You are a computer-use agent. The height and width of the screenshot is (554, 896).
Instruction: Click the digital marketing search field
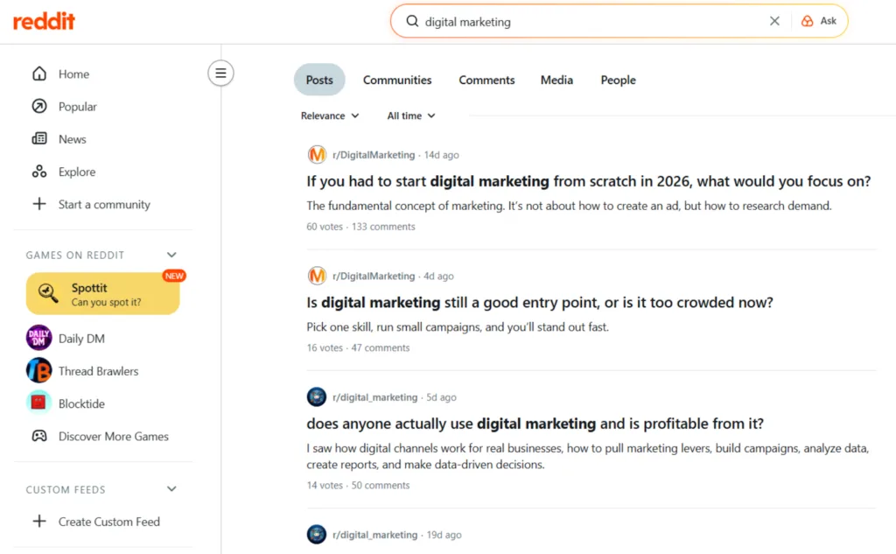[x=586, y=21]
